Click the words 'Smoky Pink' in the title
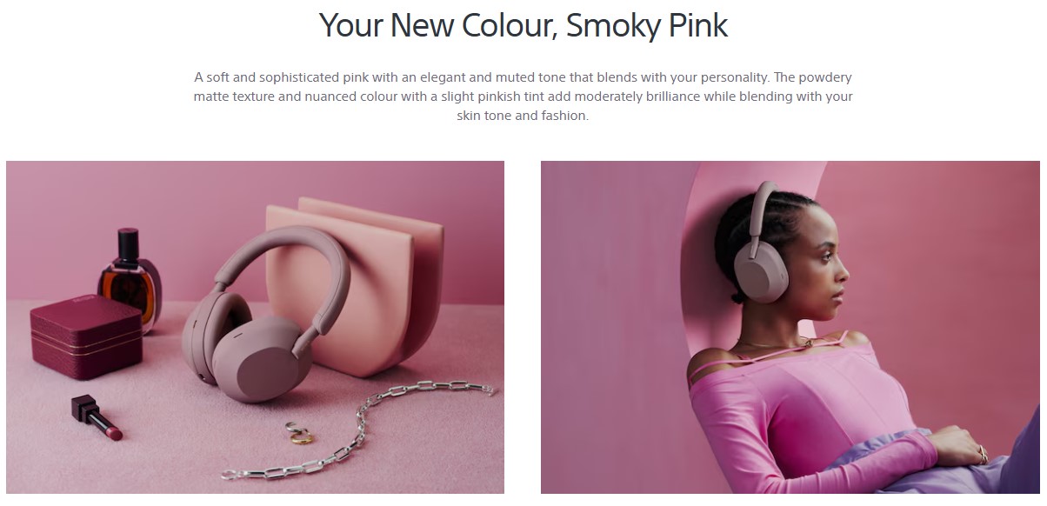Screen dimensions: 1047x506 646,25
